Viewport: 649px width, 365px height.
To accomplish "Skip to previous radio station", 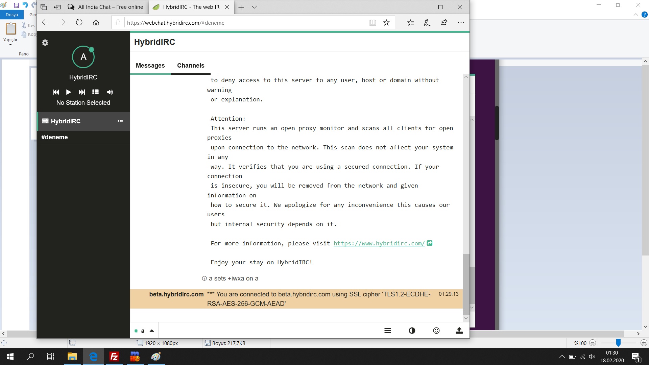I will point(56,92).
